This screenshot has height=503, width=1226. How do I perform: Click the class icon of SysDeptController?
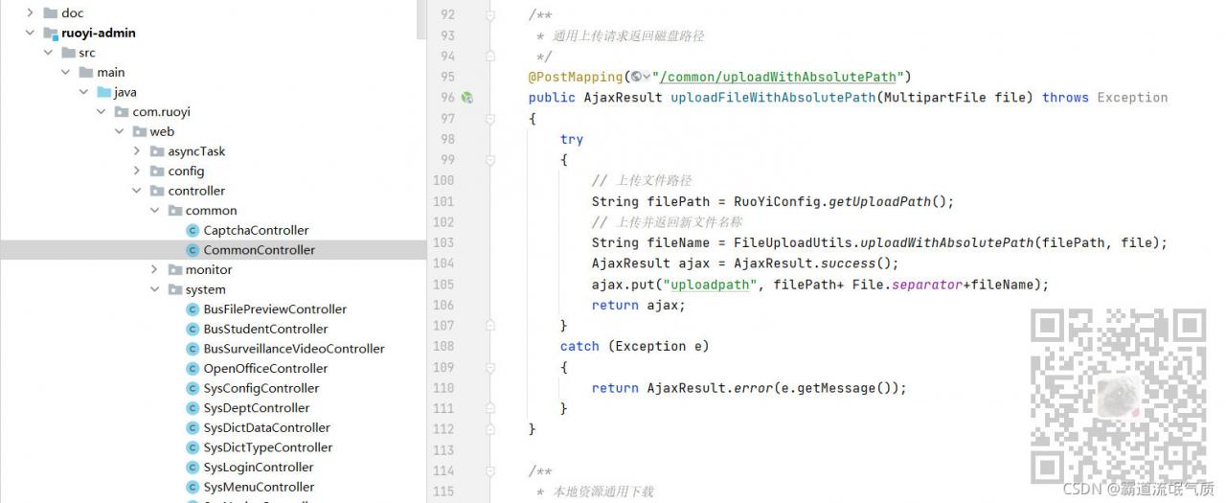[193, 408]
